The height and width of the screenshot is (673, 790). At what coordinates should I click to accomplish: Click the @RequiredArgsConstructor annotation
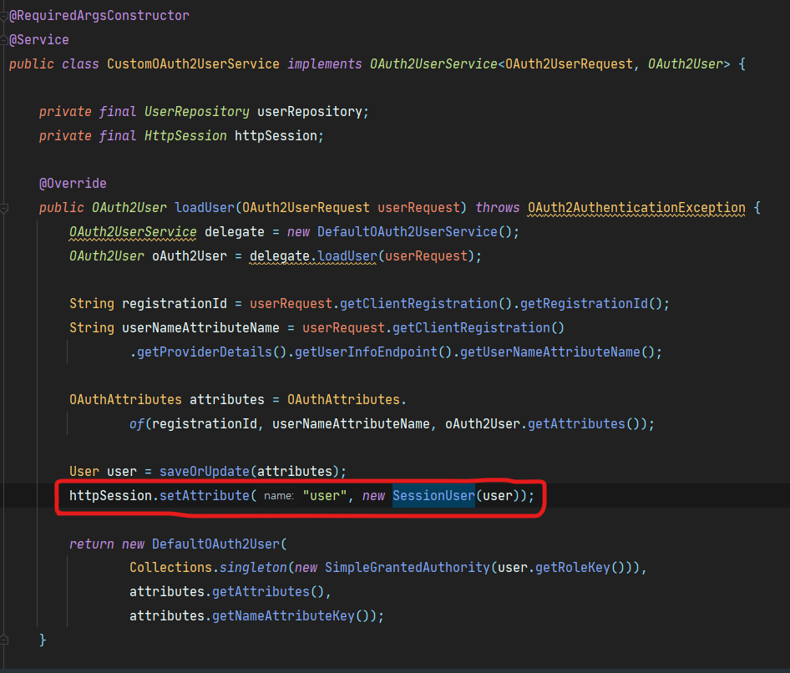[99, 16]
